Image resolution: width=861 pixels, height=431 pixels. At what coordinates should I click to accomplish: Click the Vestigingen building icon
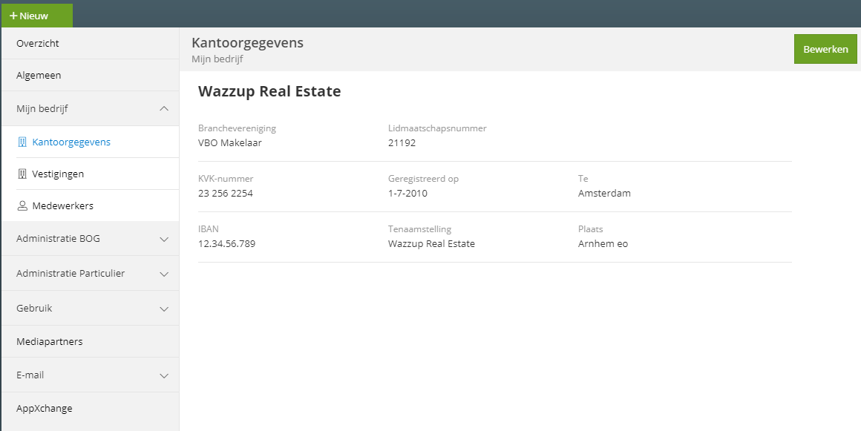(x=22, y=174)
